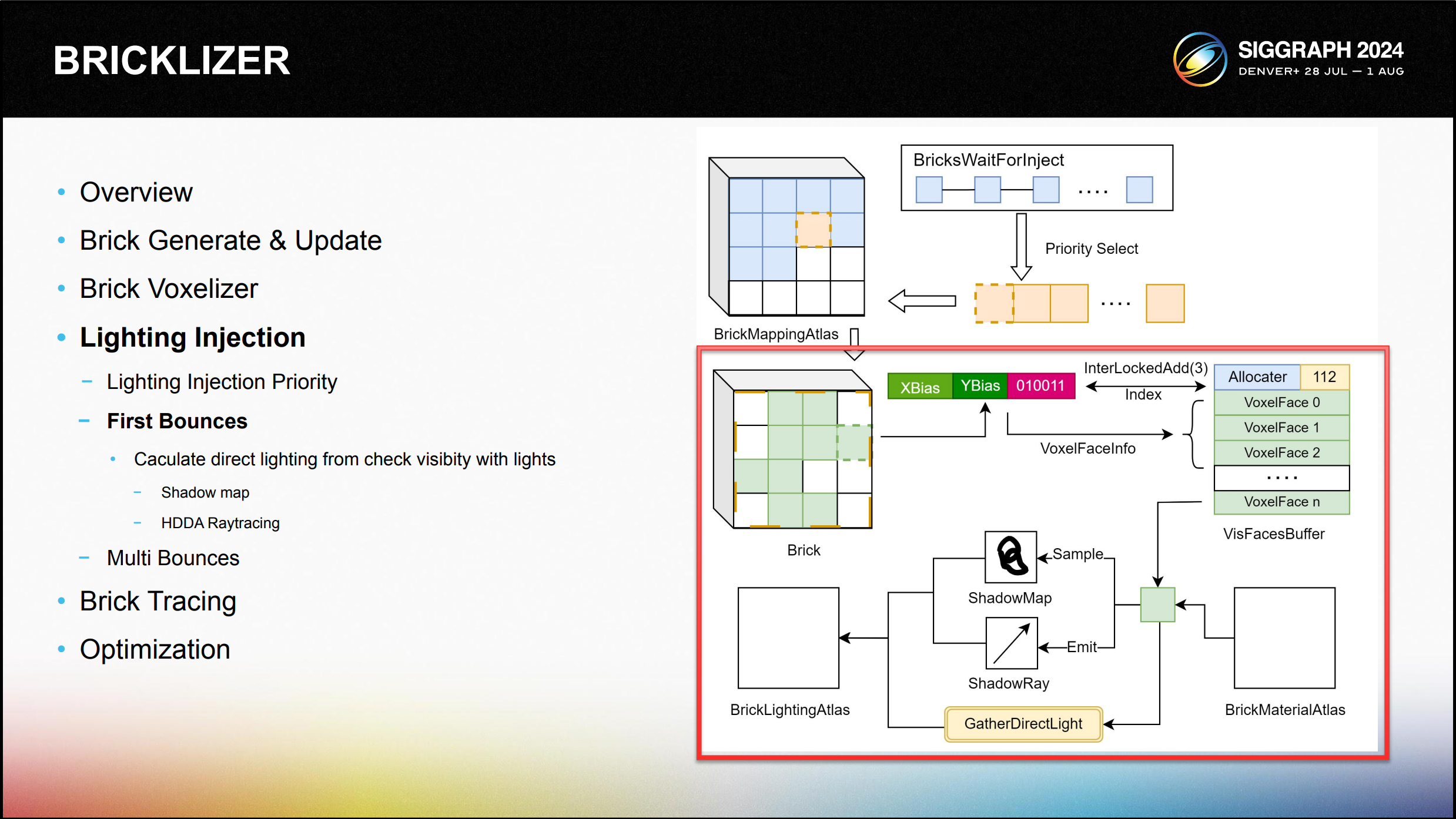Click the small green voxel square

pyautogui.click(x=1157, y=605)
